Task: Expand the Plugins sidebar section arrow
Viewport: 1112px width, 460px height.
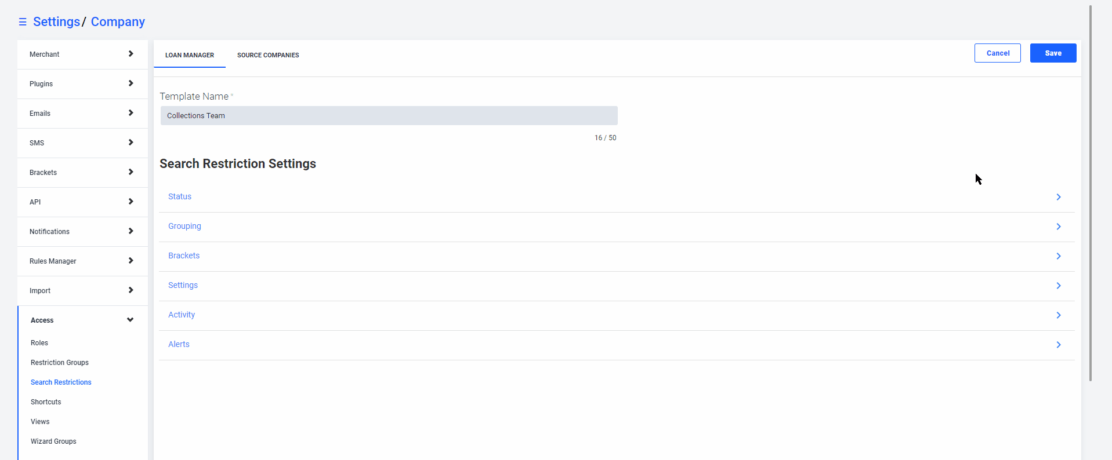Action: (131, 83)
